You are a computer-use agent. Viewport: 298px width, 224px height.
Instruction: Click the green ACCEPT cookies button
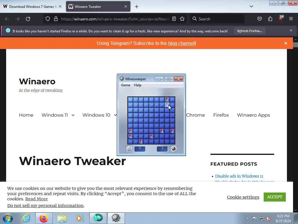[275, 197]
